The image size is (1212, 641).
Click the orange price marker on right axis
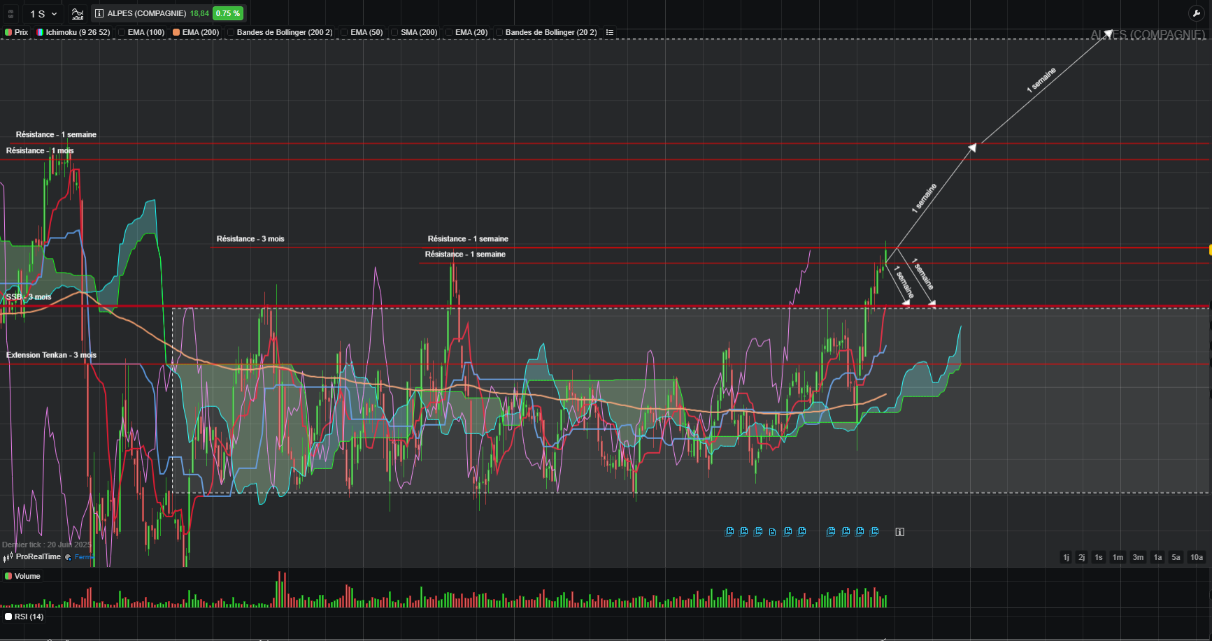(1210, 250)
